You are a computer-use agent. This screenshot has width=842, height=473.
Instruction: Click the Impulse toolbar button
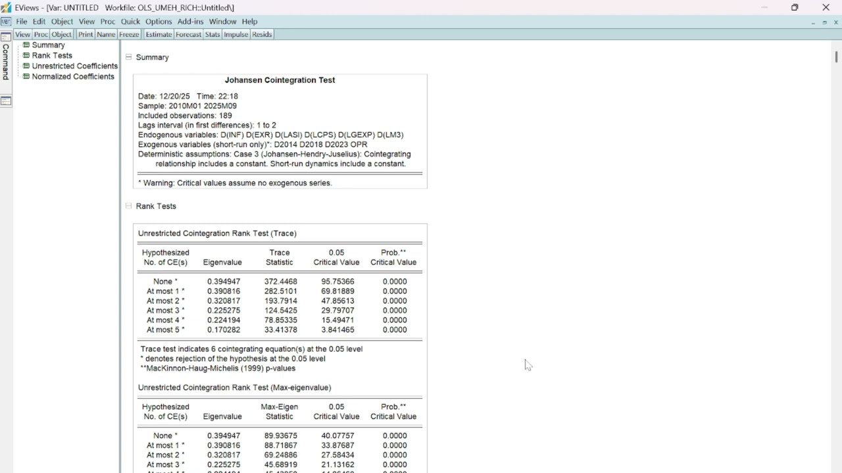point(235,34)
